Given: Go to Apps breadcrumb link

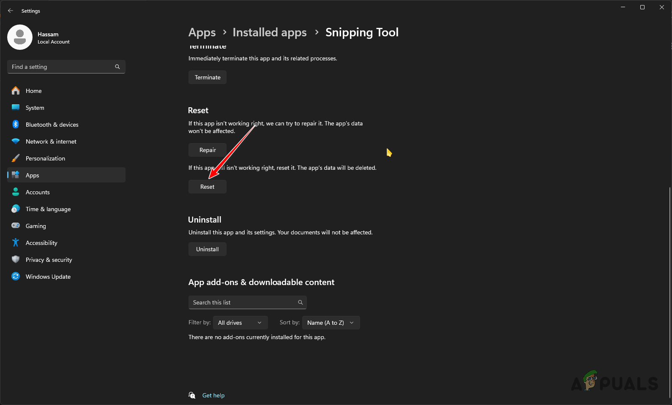Looking at the screenshot, I should [x=202, y=33].
